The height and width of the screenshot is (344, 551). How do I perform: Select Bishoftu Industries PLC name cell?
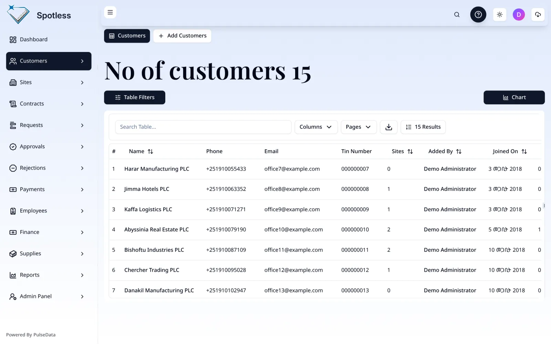click(x=154, y=250)
